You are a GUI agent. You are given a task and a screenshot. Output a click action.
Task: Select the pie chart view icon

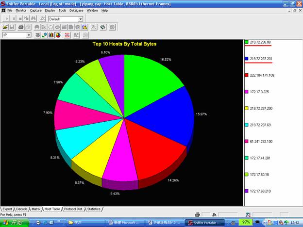click(58, 35)
